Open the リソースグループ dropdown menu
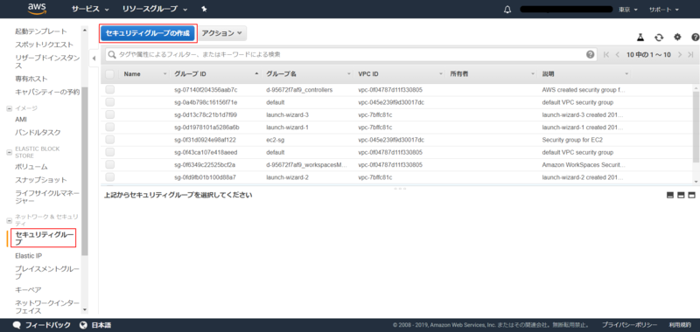700x332 pixels. 155,9
